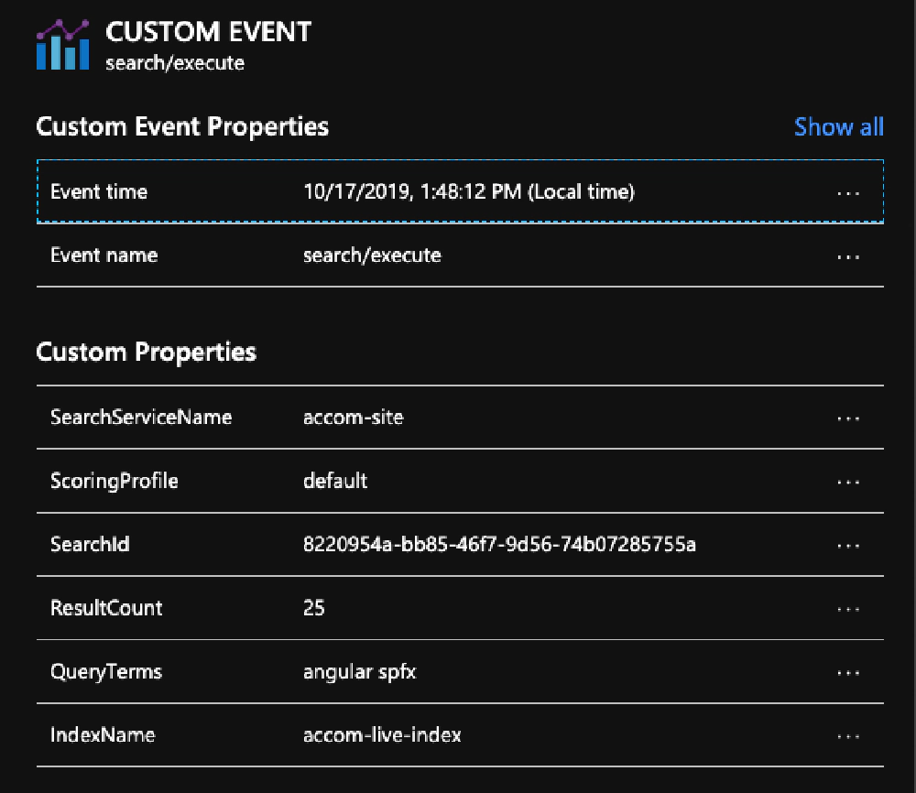Select the IndexName value accom-live-index

point(382,734)
